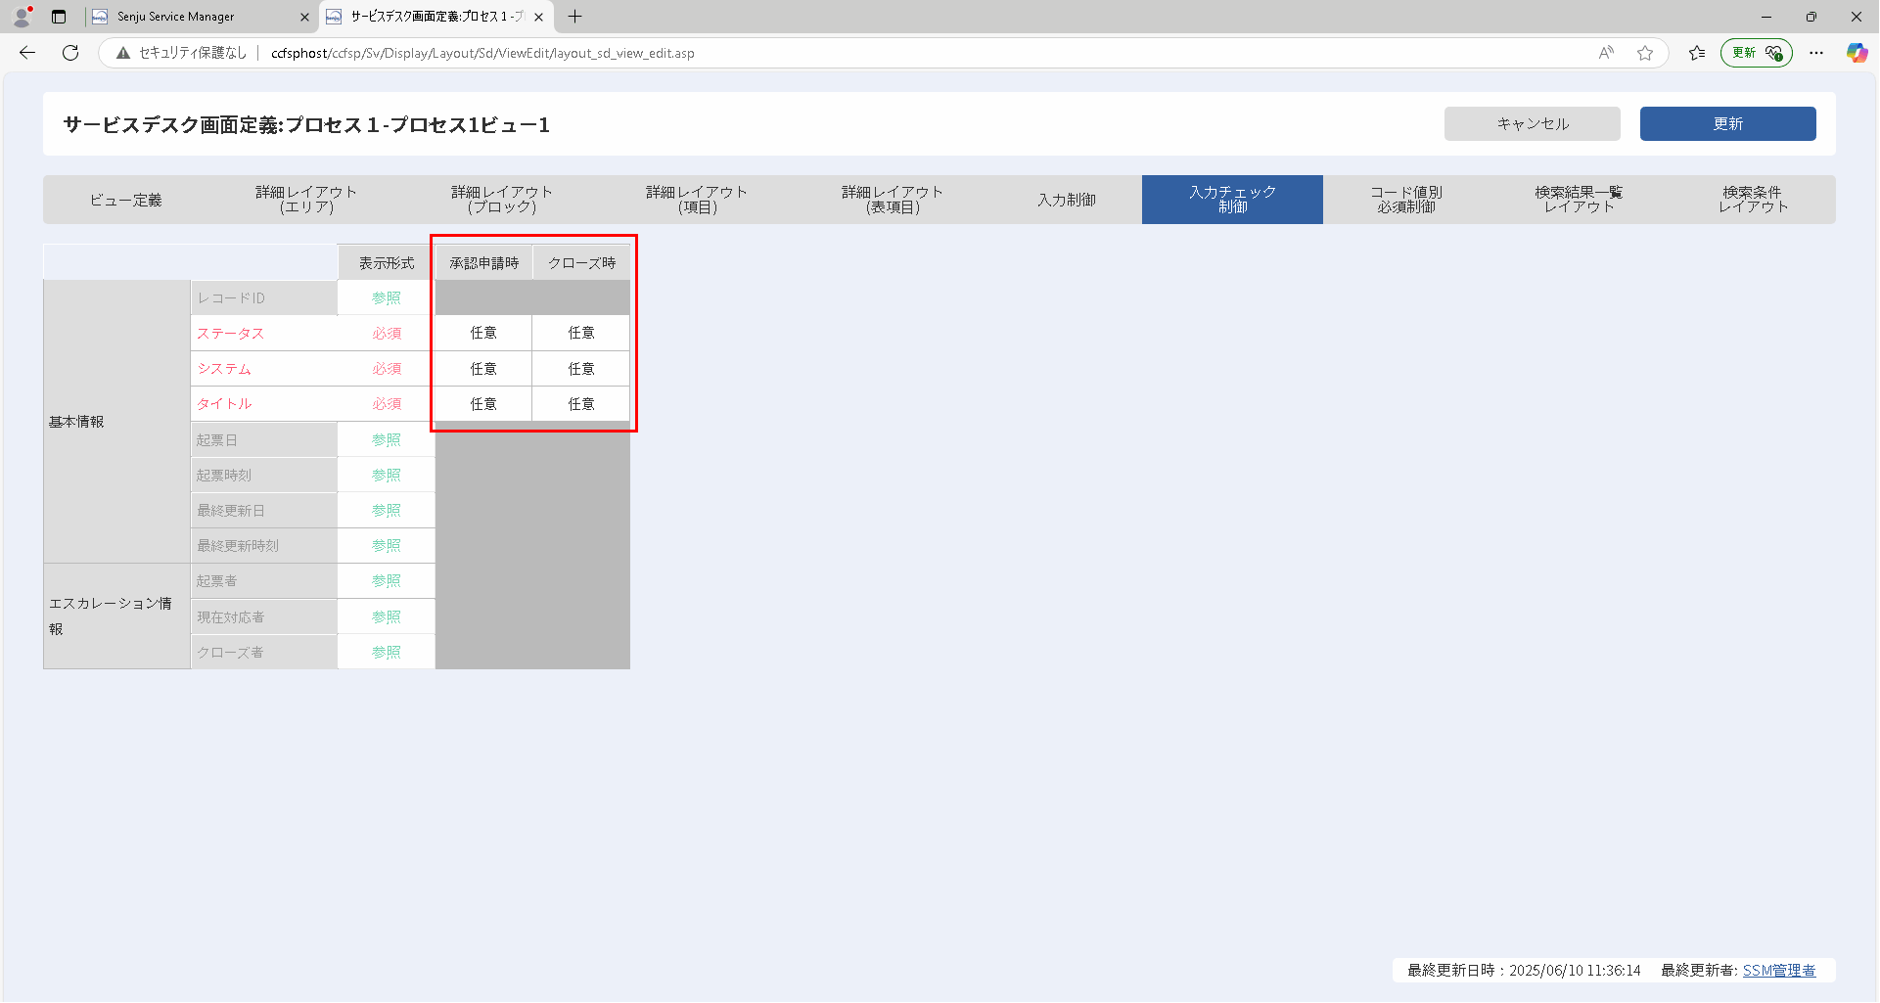Image resolution: width=1880 pixels, height=1003 pixels.
Task: Open the 詳細レイアウト(ブロック) tab
Action: [502, 200]
